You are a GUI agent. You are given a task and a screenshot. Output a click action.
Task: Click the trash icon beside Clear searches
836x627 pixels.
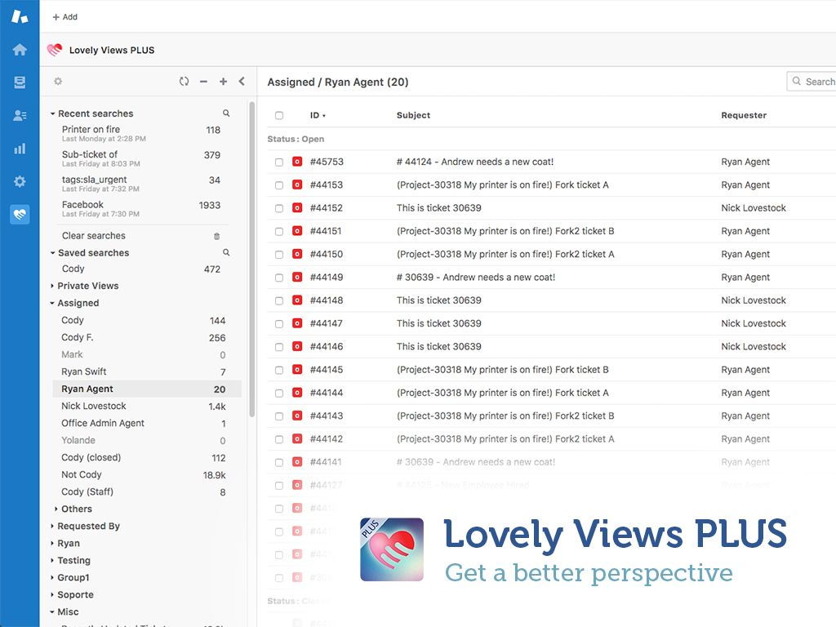click(x=217, y=236)
